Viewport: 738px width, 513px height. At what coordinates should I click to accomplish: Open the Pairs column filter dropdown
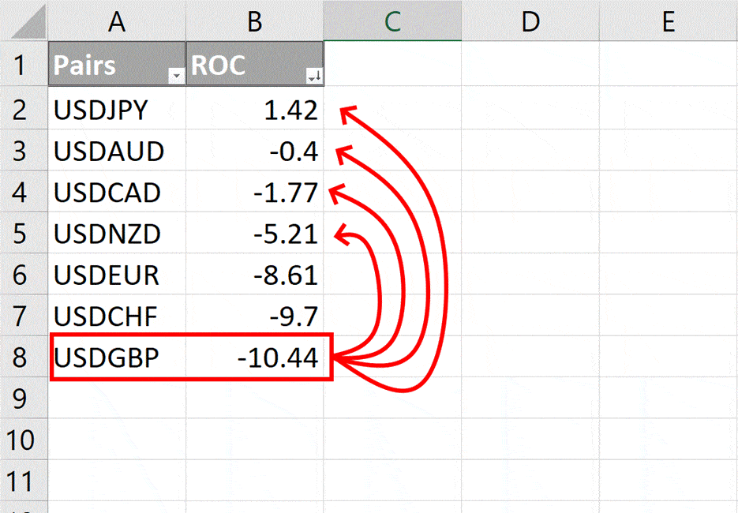(177, 75)
